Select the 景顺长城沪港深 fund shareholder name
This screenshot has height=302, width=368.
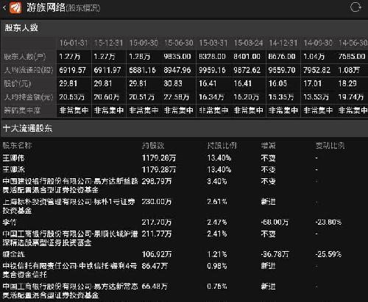coord(70,238)
